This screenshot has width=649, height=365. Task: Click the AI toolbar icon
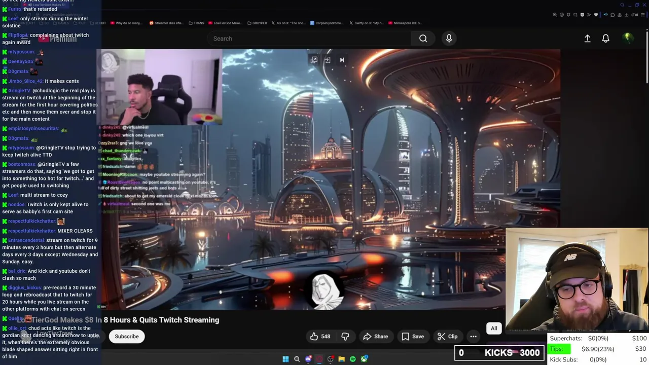pos(634,15)
